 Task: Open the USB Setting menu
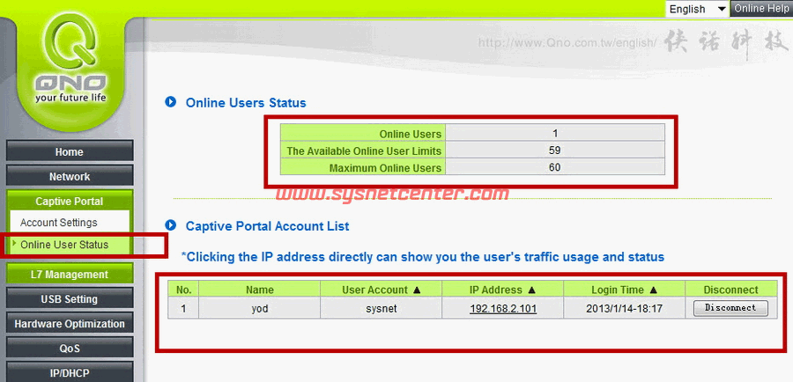pyautogui.click(x=70, y=299)
